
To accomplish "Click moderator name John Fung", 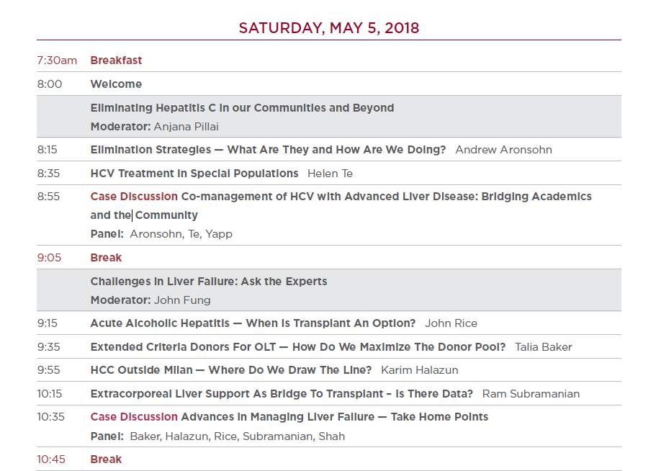I will (x=182, y=300).
